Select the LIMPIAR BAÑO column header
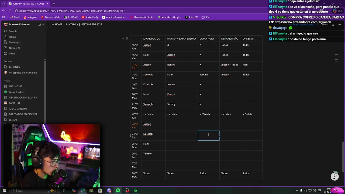Image resolution: width=345 pixels, height=194 pixels. tap(230, 39)
